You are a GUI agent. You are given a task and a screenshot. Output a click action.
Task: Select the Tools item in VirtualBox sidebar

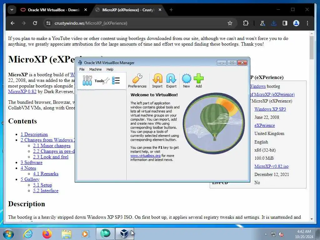102,81
